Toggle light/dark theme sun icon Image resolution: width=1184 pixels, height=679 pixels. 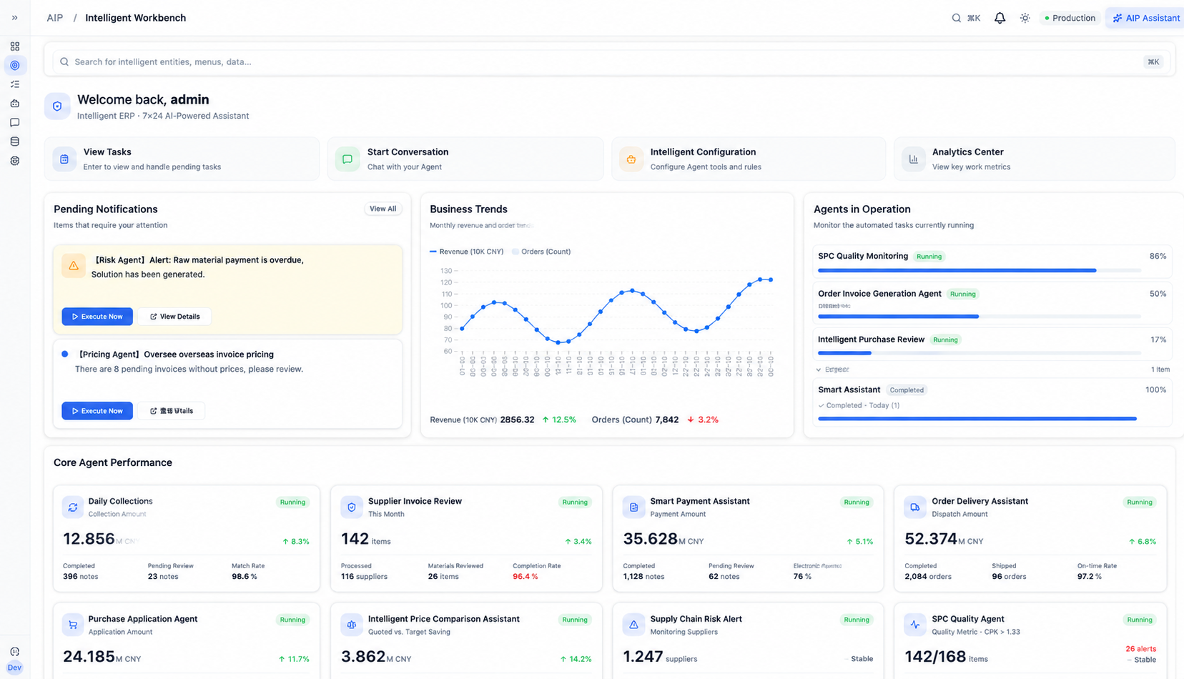[x=1025, y=18]
